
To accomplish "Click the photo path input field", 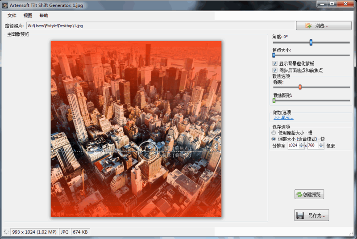I will (160, 26).
